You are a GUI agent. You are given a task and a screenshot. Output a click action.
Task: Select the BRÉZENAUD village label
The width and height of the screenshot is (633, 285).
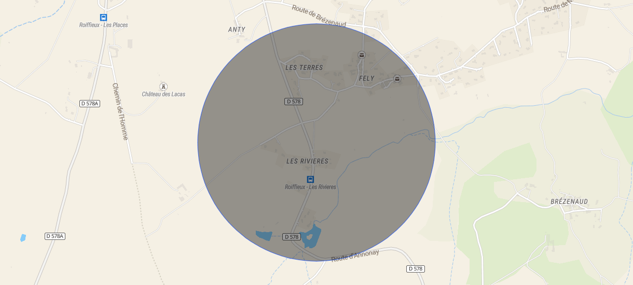coord(569,202)
